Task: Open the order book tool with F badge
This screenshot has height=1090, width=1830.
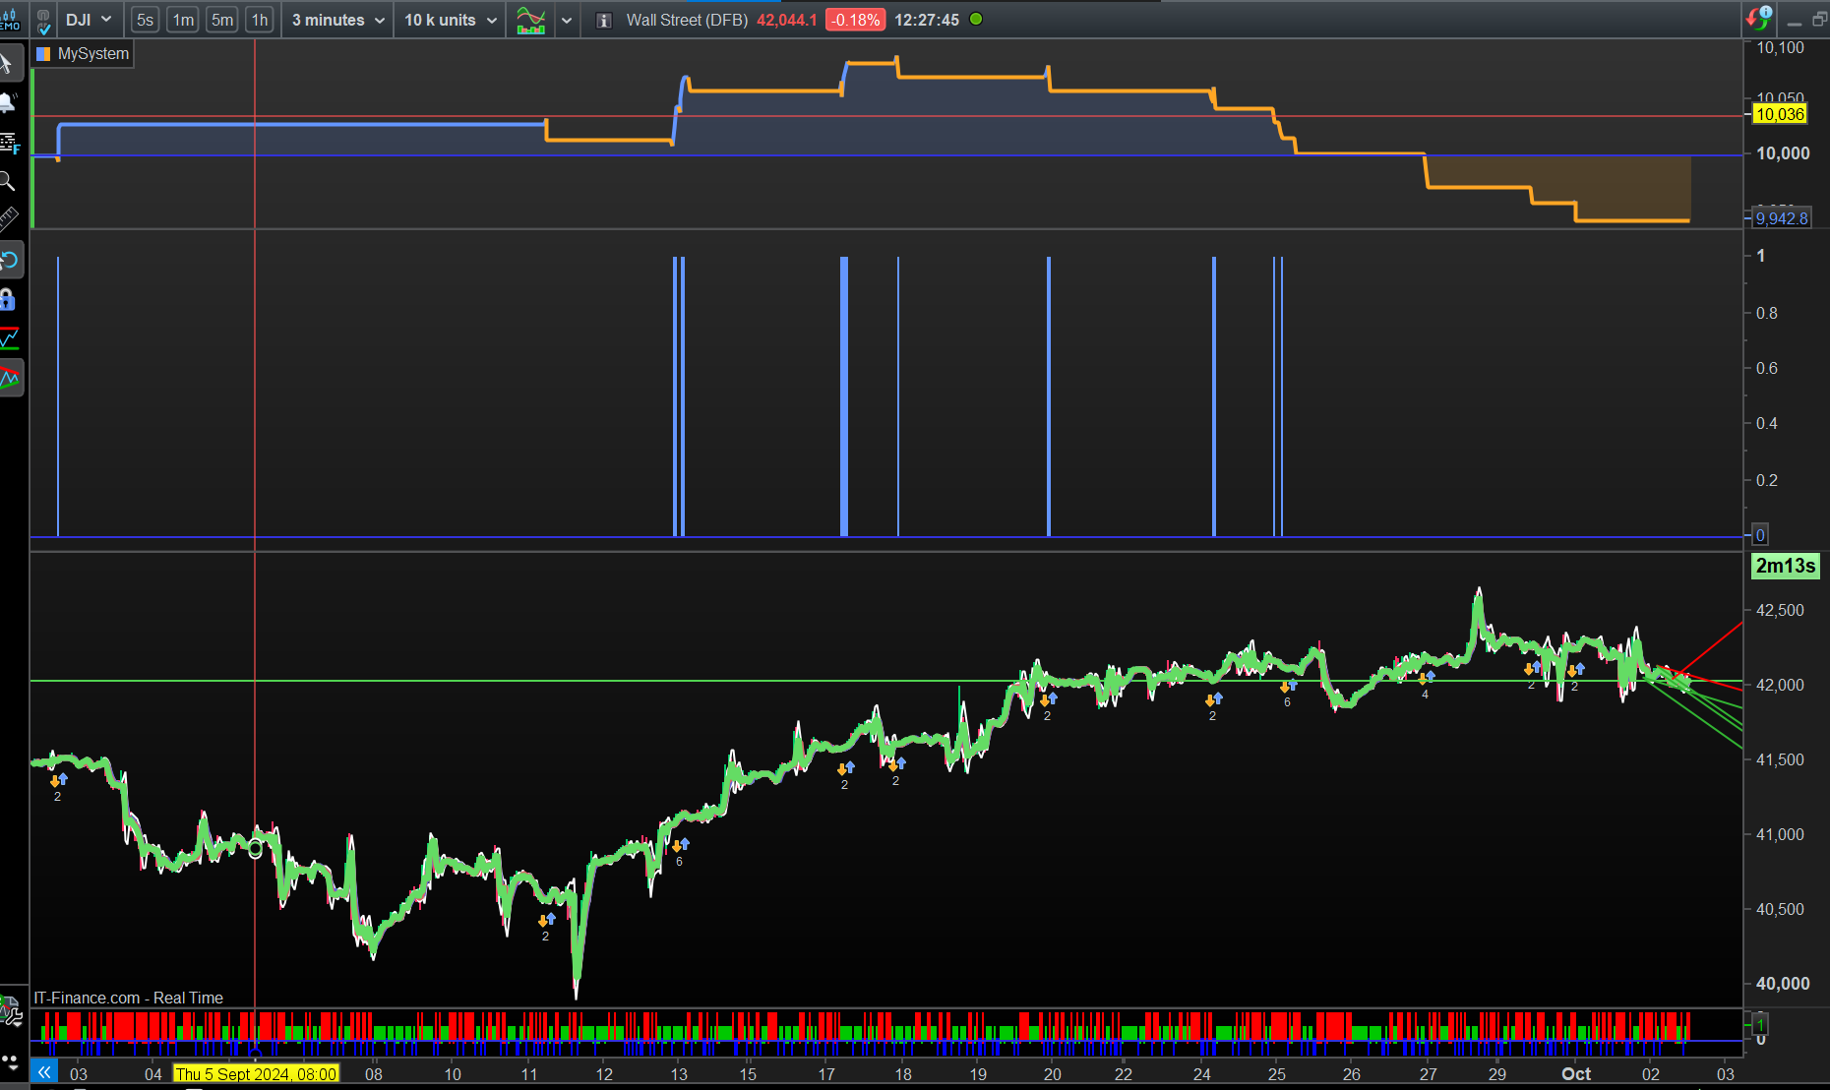Action: (9, 144)
